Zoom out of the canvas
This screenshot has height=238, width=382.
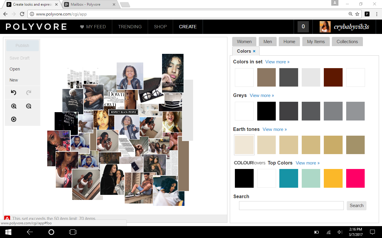[x=29, y=106]
